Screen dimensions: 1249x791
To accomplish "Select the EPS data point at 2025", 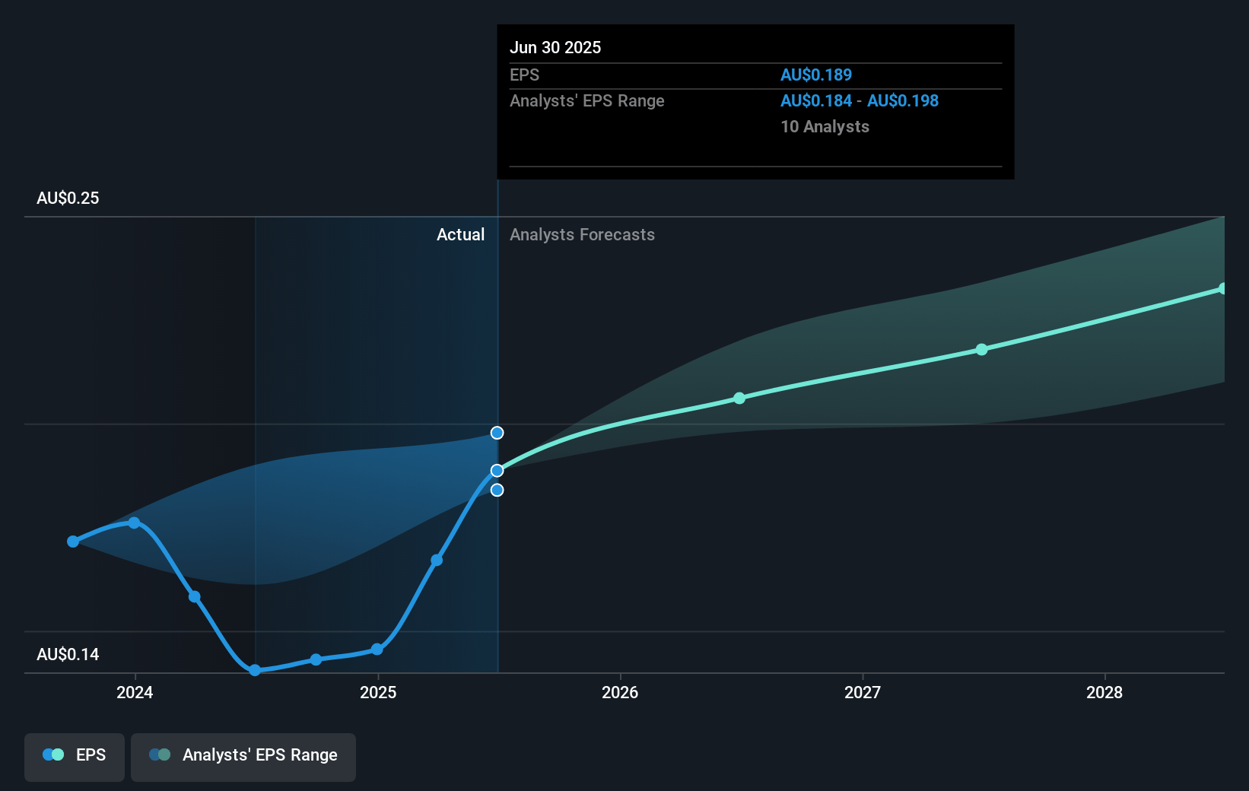I will pyautogui.click(x=377, y=650).
